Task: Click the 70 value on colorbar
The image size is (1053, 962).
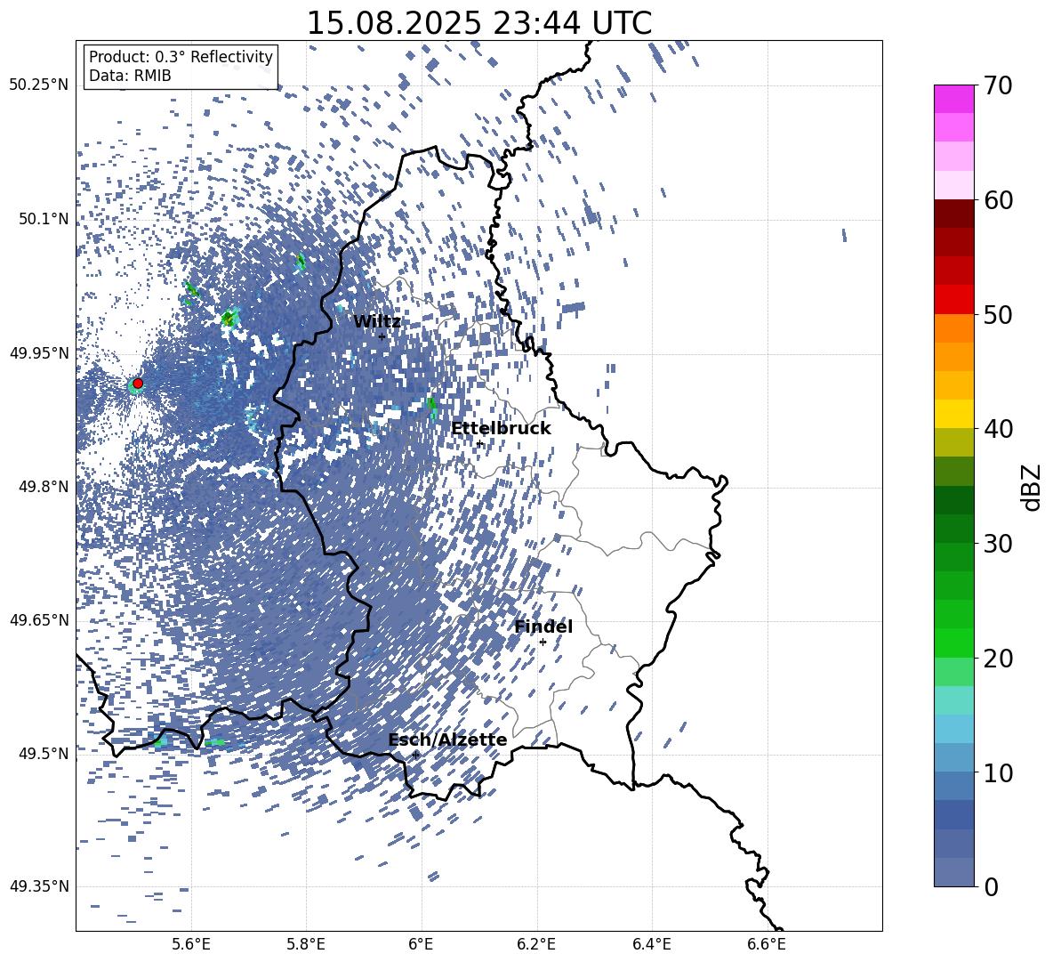Action: (998, 85)
